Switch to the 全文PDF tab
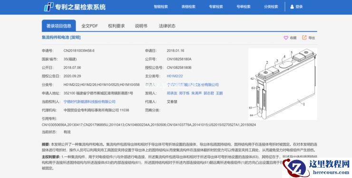352x178 pixels. pos(89,26)
